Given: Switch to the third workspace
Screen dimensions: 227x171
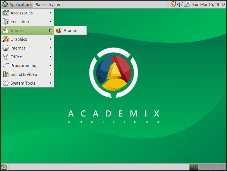Looking at the screenshot, I should pos(213,167).
